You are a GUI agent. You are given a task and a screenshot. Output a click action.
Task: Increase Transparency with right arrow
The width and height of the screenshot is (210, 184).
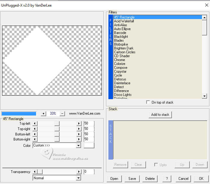tap(79, 172)
